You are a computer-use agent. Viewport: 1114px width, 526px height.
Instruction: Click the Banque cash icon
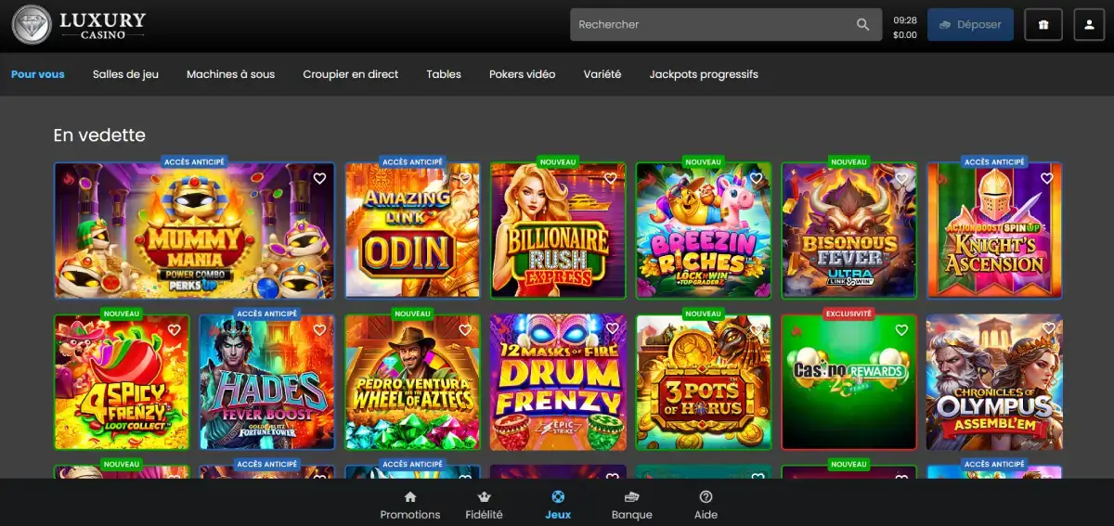[632, 497]
